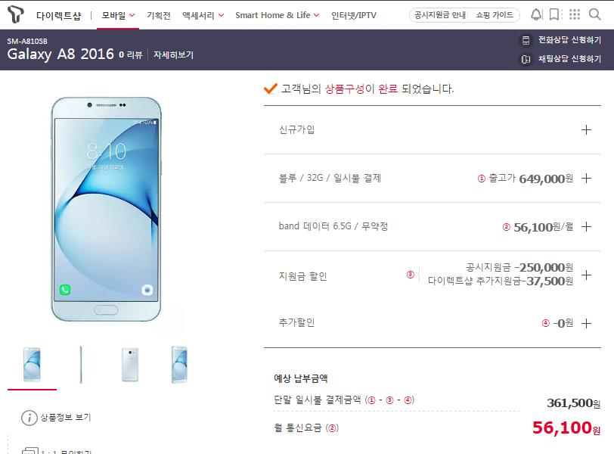The image size is (614, 454).
Task: Open the grid apps menu icon
Action: (575, 14)
